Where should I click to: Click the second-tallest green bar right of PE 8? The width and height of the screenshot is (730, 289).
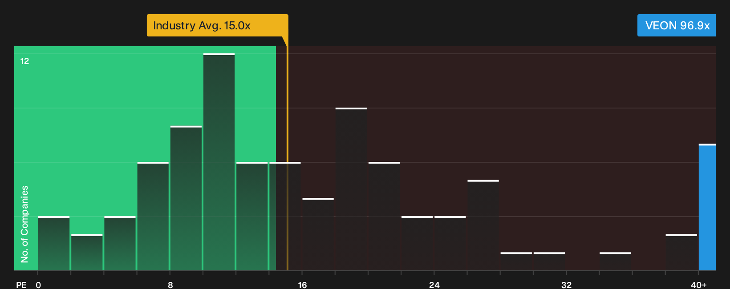coord(186,198)
